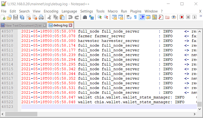Open Find dialog with binoculars icon
The height and width of the screenshot is (118, 203).
click(85, 17)
